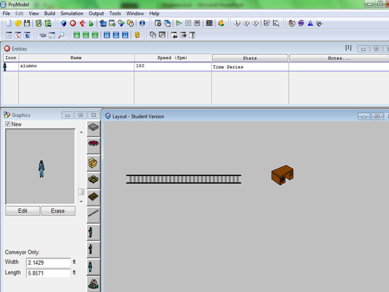Pick the wooden pallet graphic icon

93,197
